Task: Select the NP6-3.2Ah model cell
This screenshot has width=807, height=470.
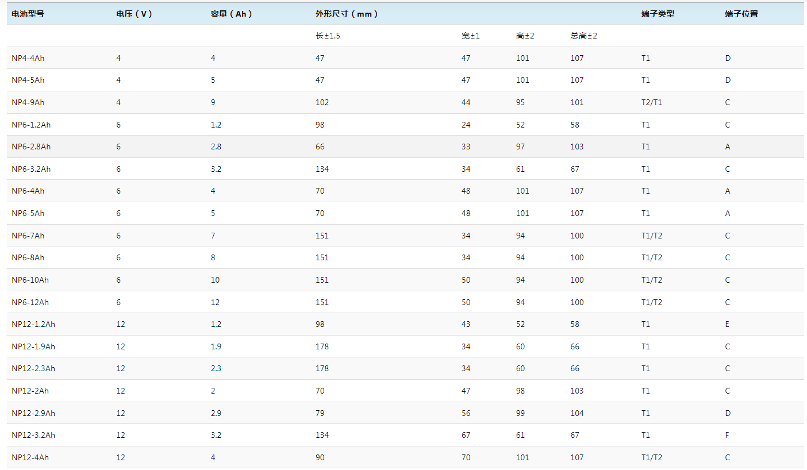Action: (31, 169)
